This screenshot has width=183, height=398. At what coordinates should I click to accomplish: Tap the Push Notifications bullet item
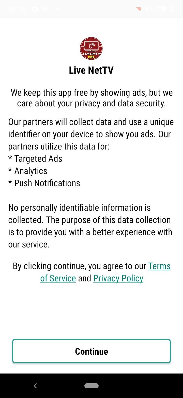click(44, 183)
